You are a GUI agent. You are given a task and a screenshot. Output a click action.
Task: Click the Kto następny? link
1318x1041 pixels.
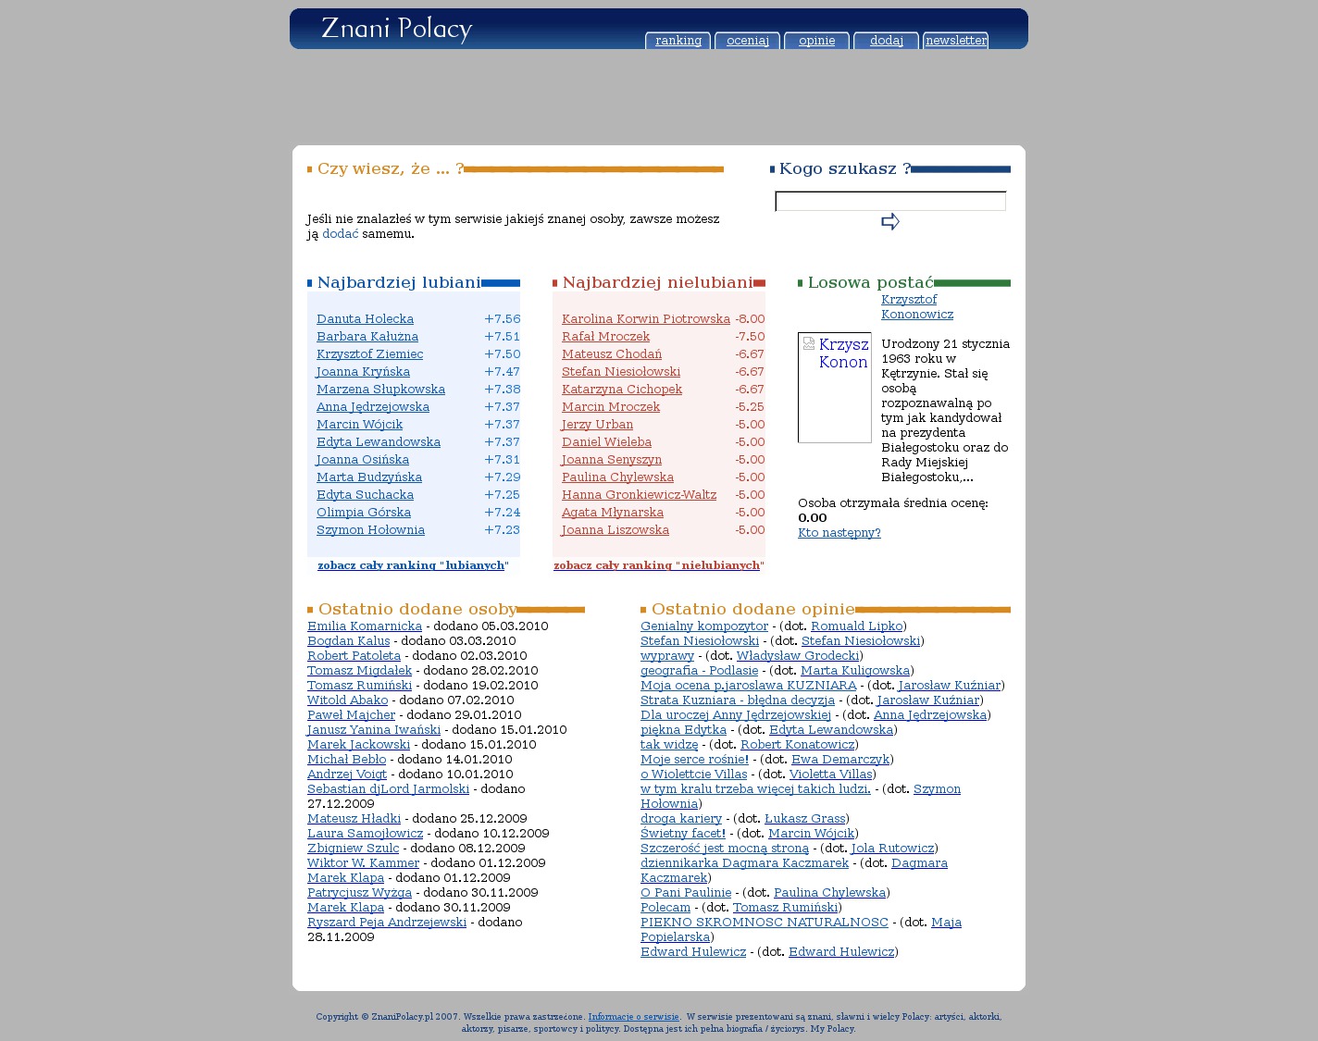(x=839, y=533)
